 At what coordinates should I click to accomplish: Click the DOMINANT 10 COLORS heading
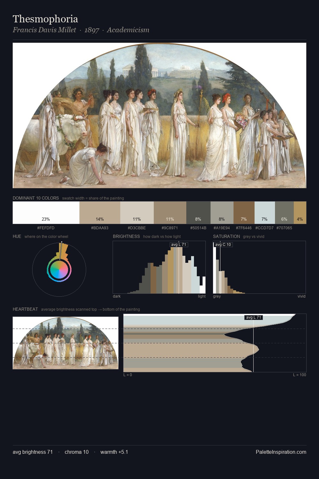pos(36,198)
